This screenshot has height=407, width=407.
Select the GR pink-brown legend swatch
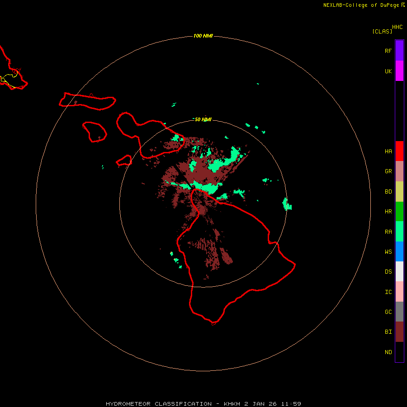pos(399,171)
